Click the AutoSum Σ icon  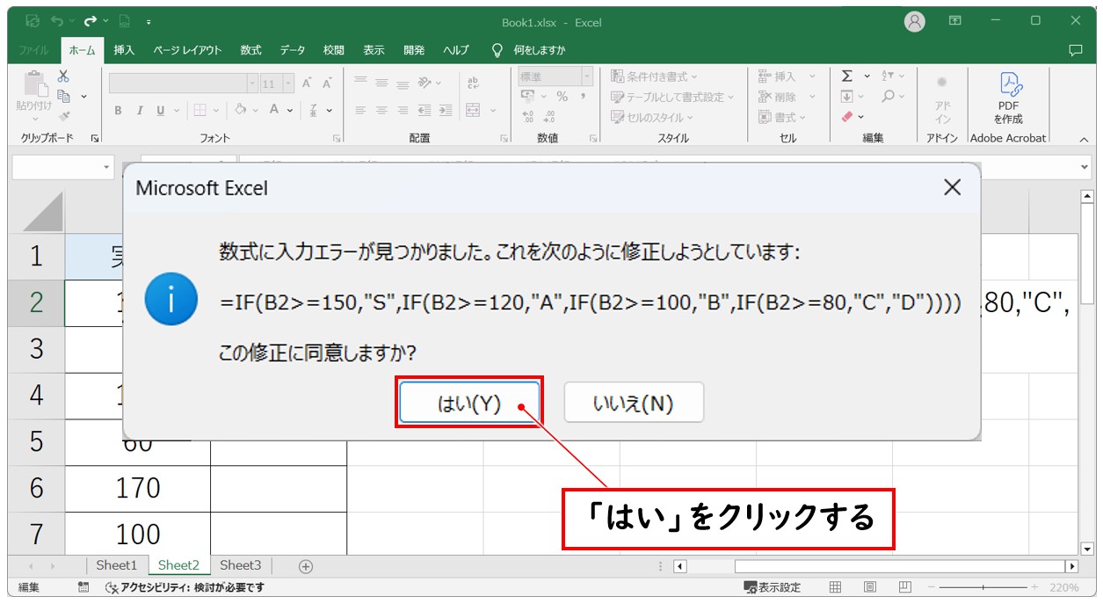(847, 76)
